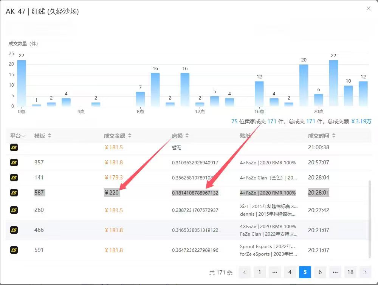Toggle sorting on the 磨损 column
The width and height of the screenshot is (378, 285).
pyautogui.click(x=187, y=135)
